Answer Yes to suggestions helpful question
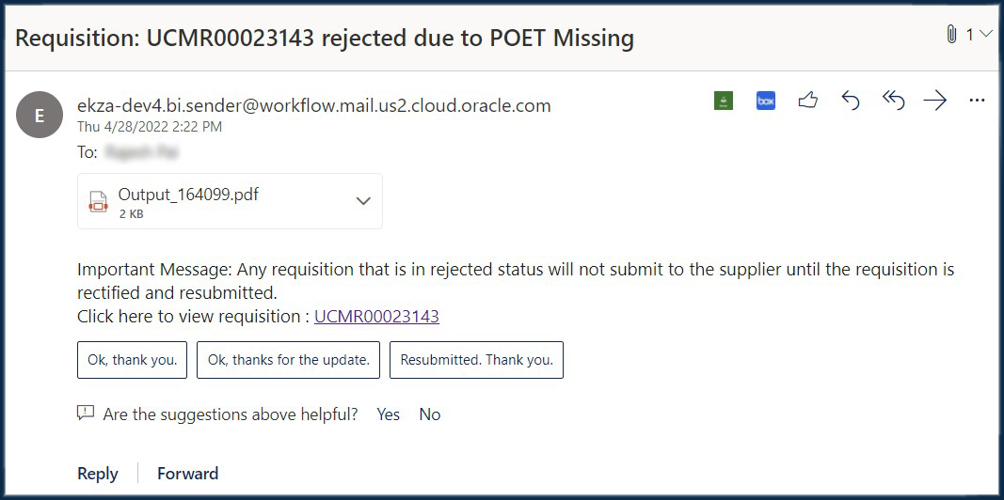This screenshot has width=1004, height=500. (x=388, y=414)
